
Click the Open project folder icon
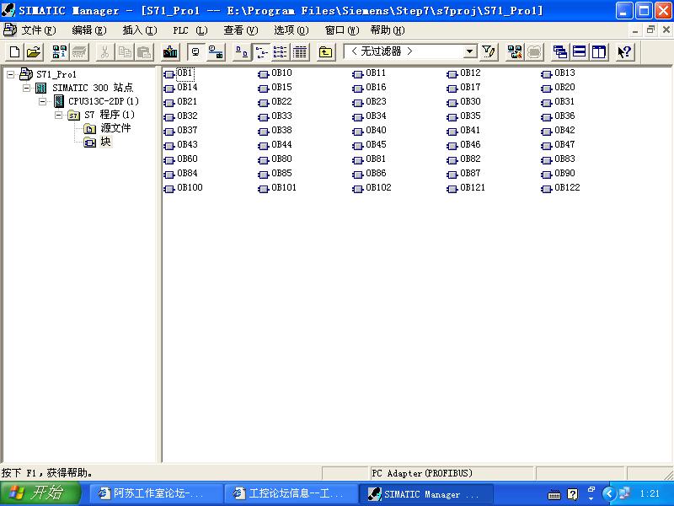click(34, 52)
